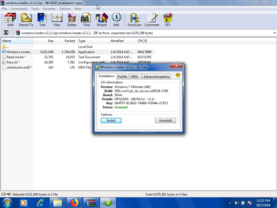Click the power/network tray icon

point(243,203)
